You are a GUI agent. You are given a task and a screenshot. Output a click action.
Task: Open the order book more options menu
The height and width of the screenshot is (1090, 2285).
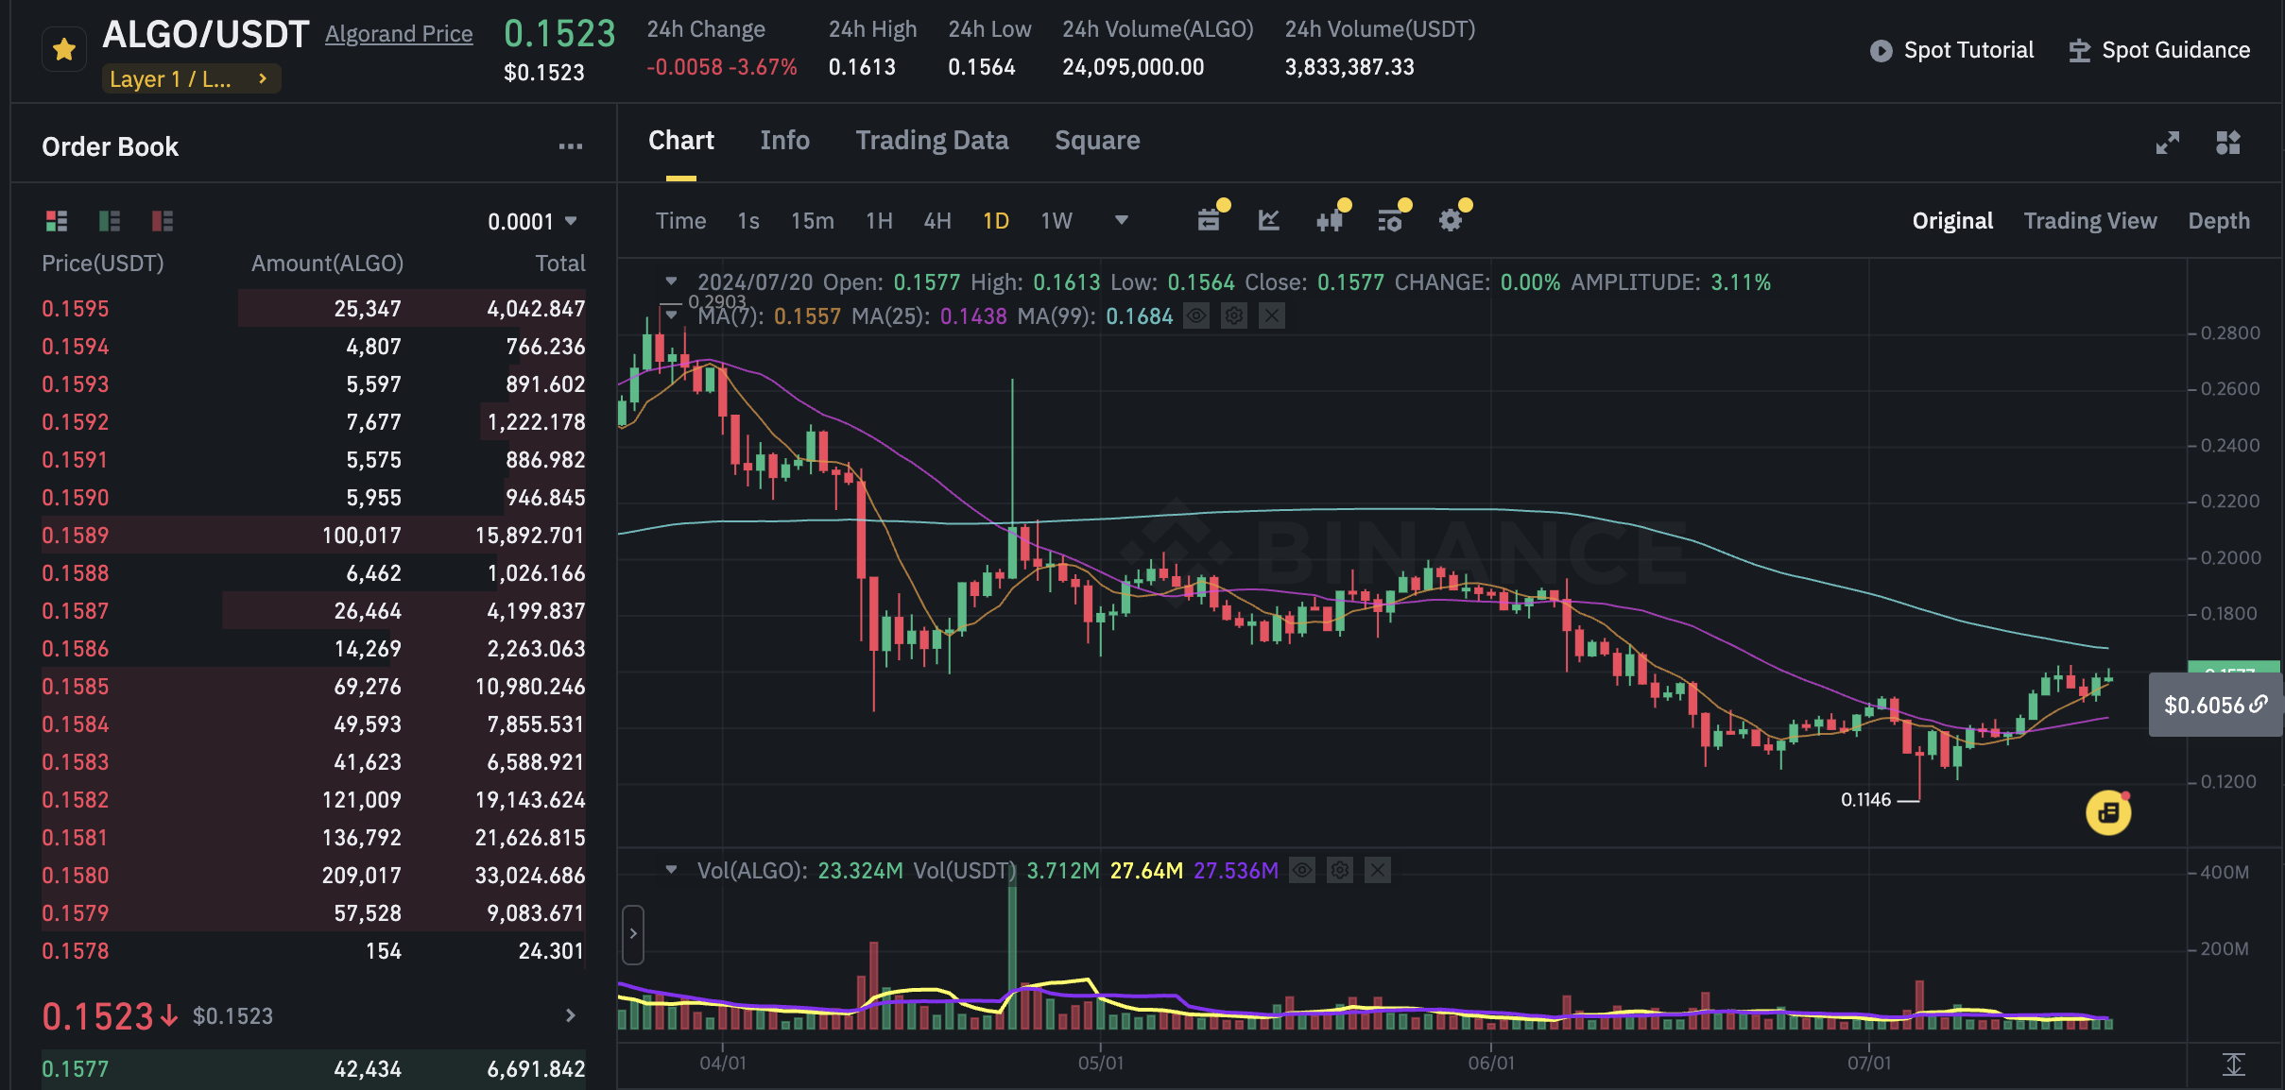[570, 146]
